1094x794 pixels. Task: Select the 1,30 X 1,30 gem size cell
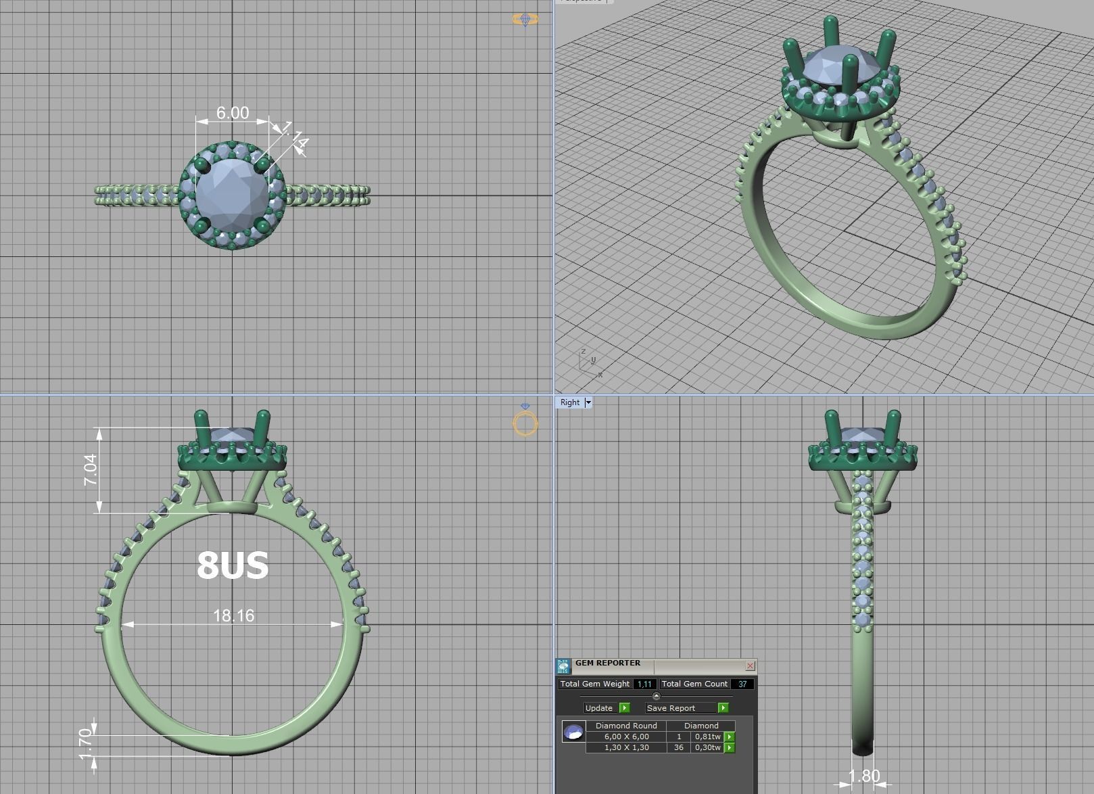coord(626,747)
